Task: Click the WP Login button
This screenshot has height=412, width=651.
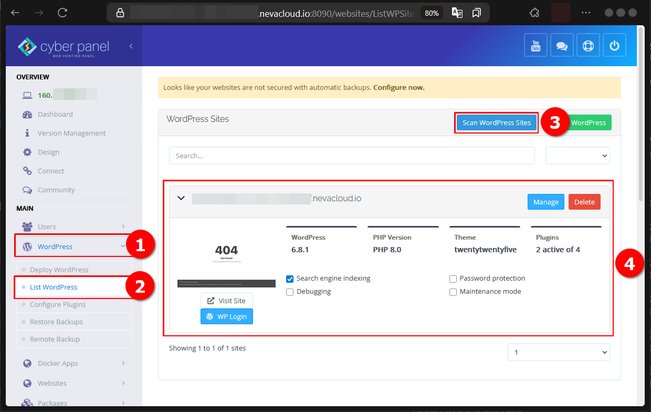Action: click(x=227, y=317)
